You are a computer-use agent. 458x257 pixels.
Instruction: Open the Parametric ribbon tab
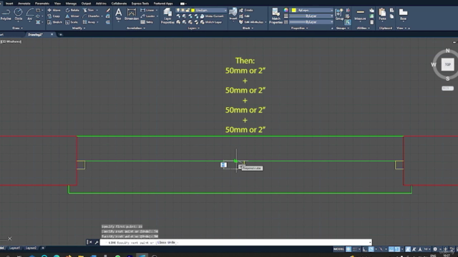(x=42, y=4)
